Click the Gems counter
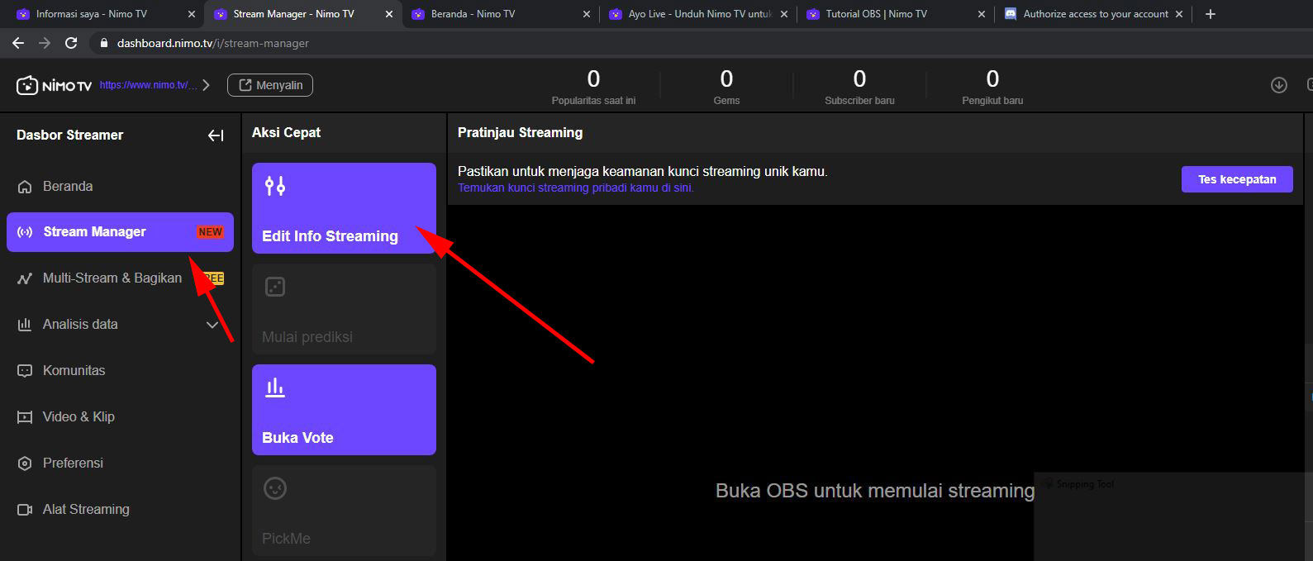Screen dimensions: 1313x561 point(726,87)
